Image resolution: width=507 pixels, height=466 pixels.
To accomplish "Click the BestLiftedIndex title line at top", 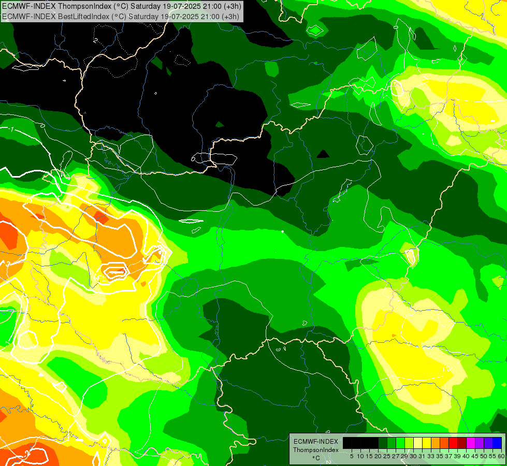I will [120, 17].
